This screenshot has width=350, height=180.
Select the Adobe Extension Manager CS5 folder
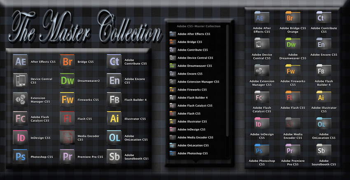click(x=262, y=70)
